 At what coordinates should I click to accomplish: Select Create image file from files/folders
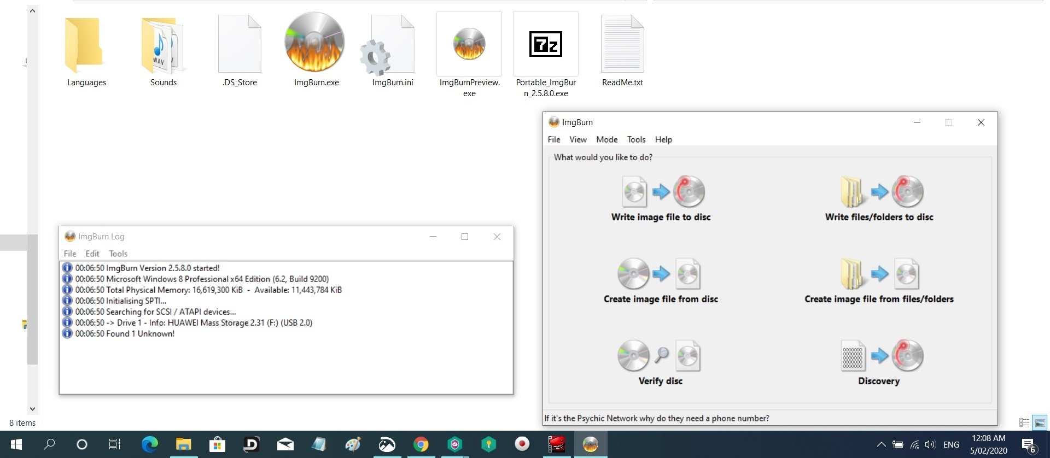coord(879,280)
